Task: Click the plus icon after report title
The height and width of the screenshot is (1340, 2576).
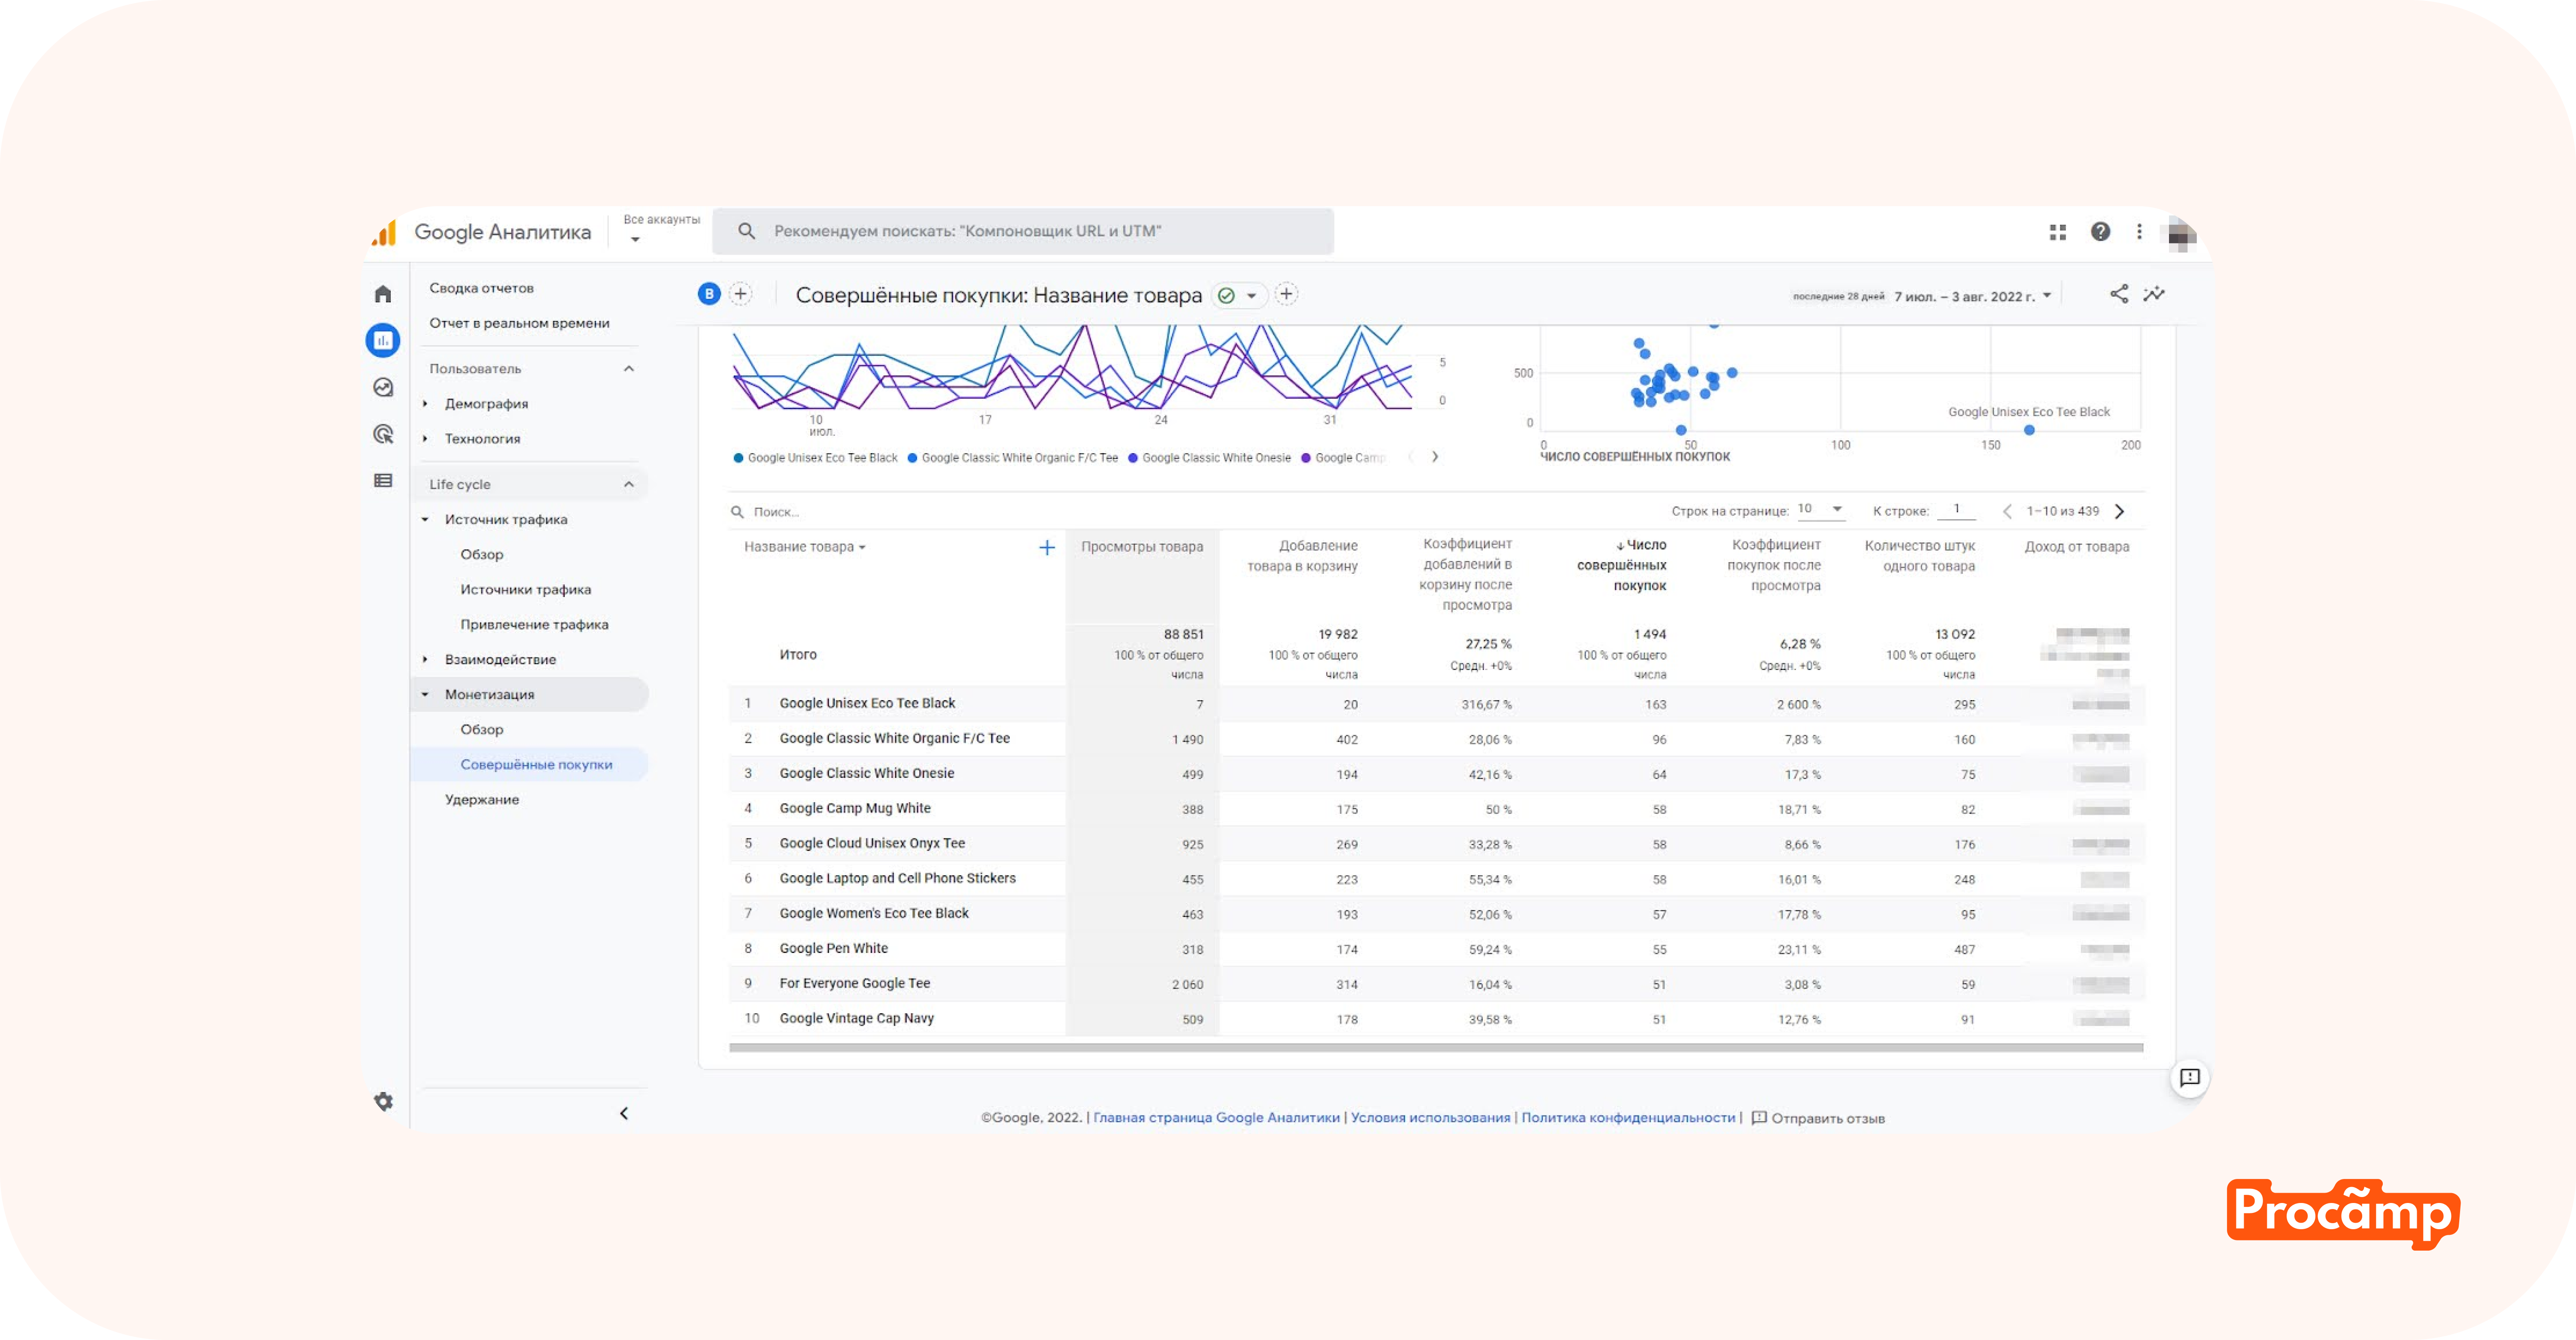Action: (x=1287, y=294)
